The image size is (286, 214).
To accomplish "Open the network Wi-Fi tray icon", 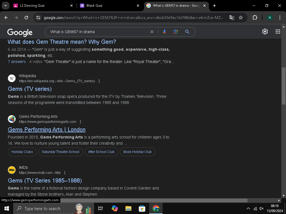I will [255, 208].
